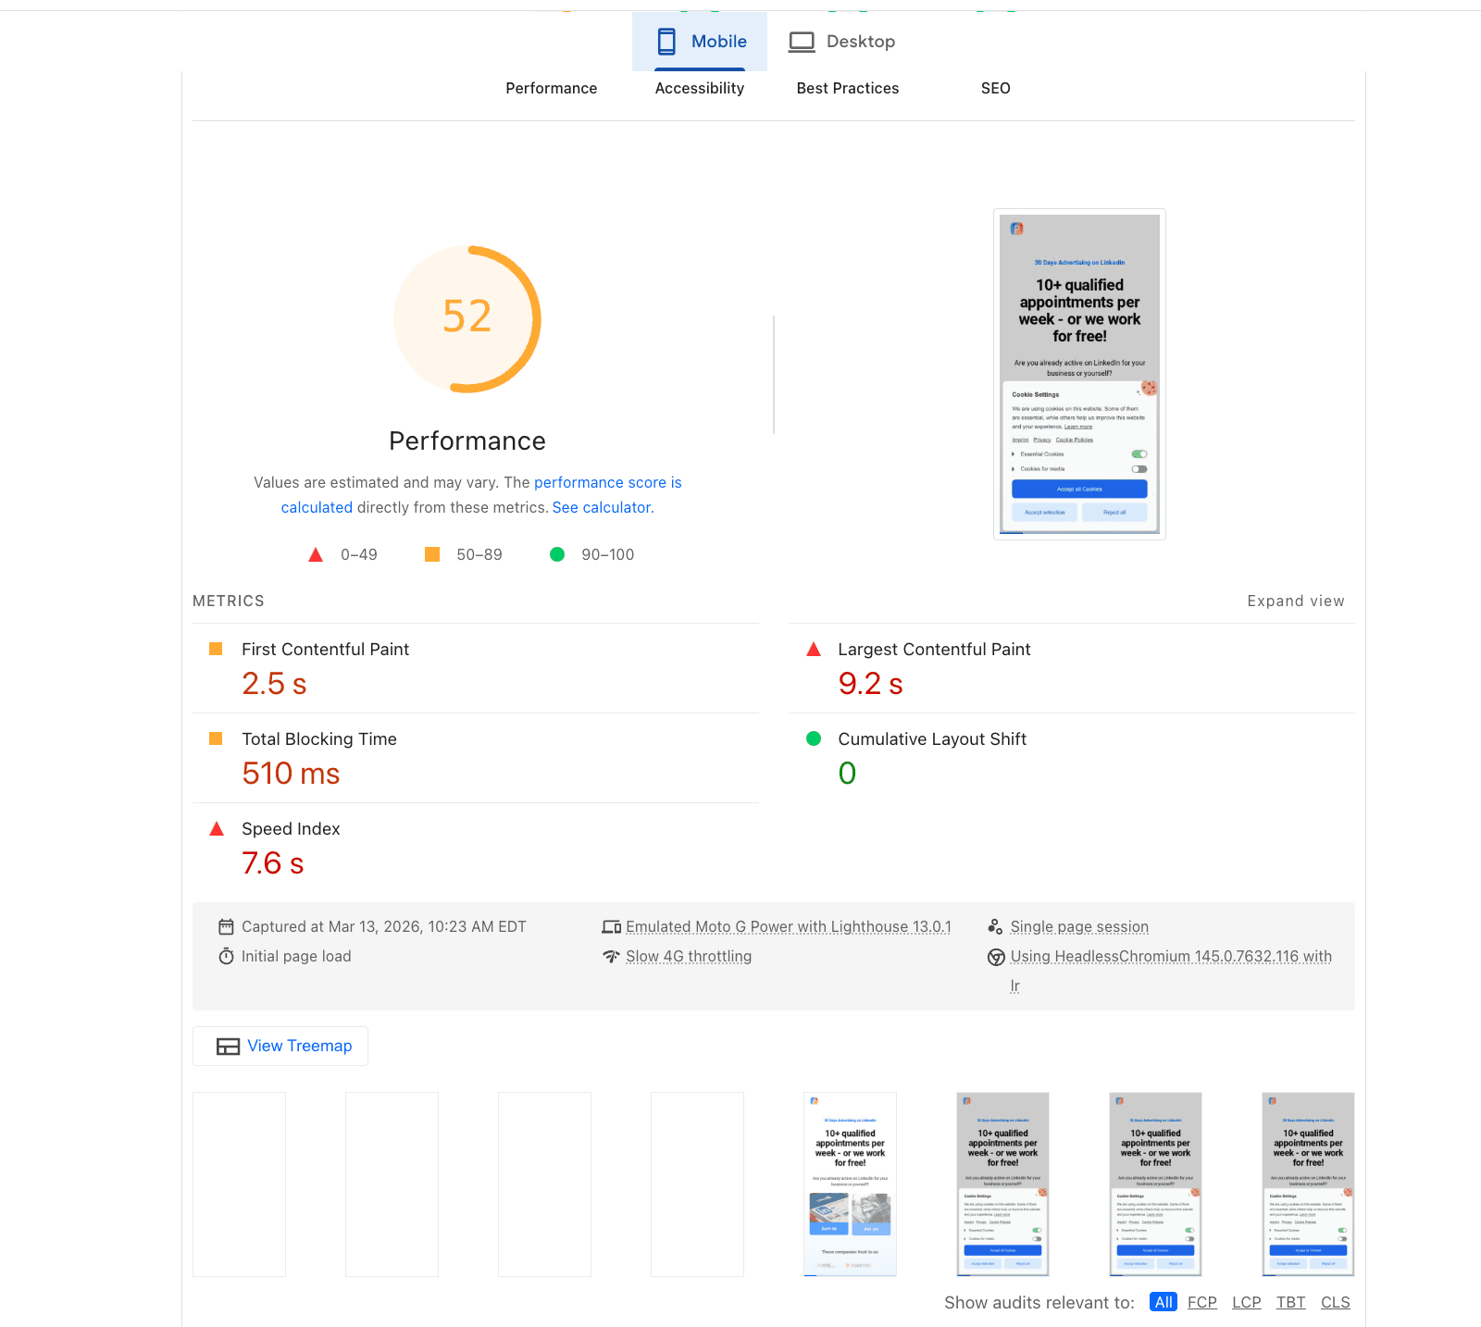
Task: Toggle the LCP audit filter chip
Action: [1247, 1302]
